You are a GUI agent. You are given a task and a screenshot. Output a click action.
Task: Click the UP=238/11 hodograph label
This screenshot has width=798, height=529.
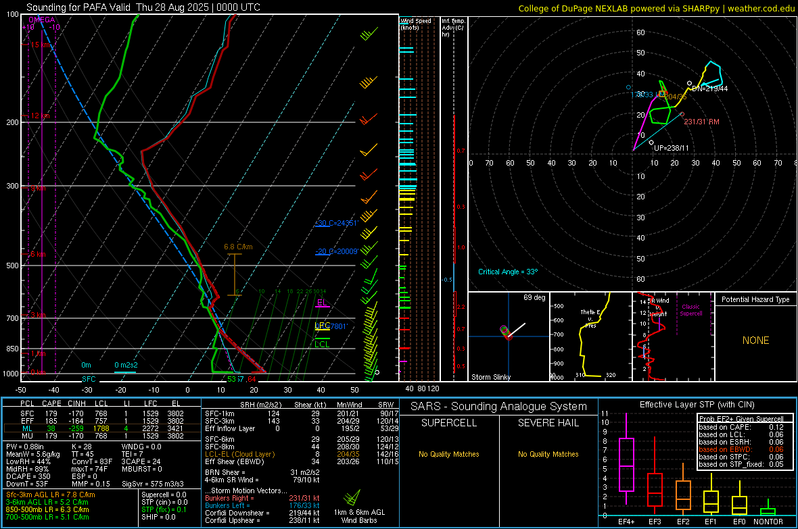click(672, 148)
